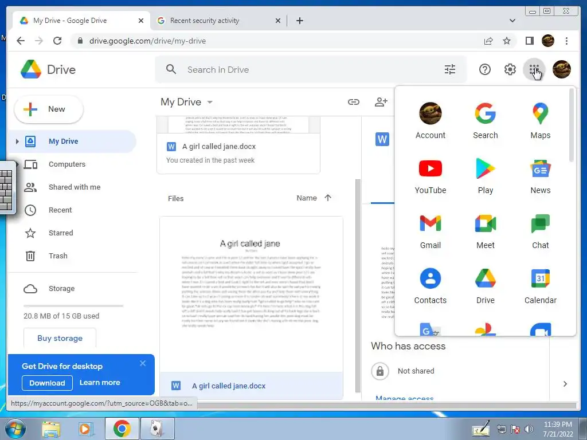Viewport: 587px width, 440px height.
Task: Toggle Chrome side panel
Action: (529, 41)
